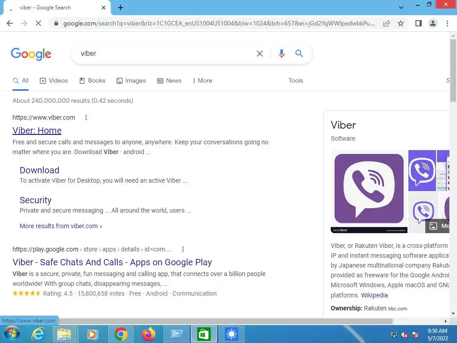Open the large Viber logo image
The image size is (457, 343).
[369, 191]
